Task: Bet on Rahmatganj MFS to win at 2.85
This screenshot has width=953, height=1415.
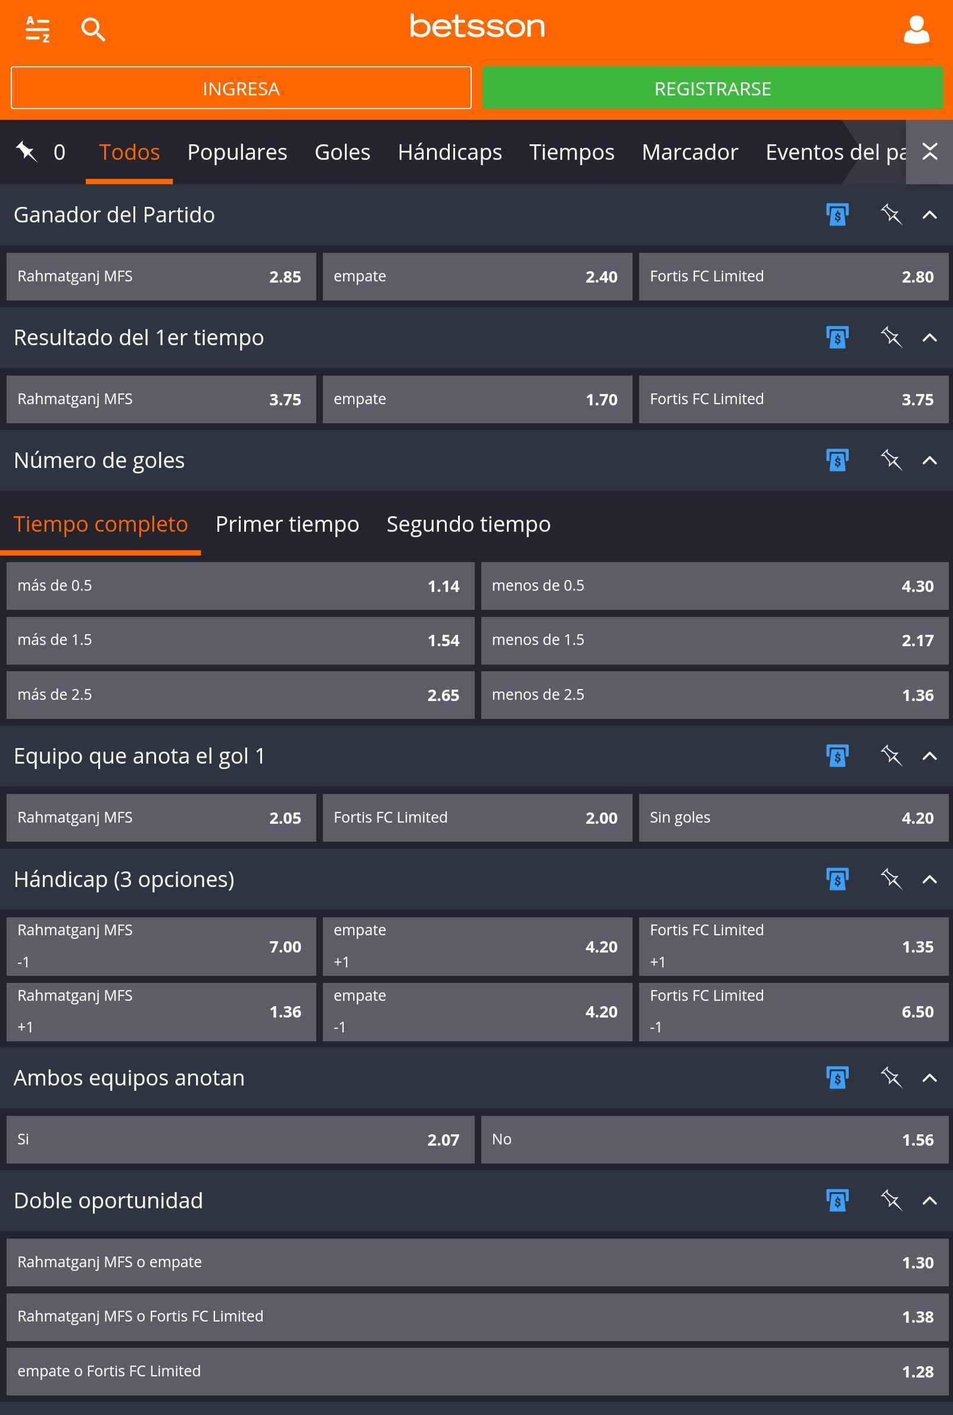Action: coord(161,277)
